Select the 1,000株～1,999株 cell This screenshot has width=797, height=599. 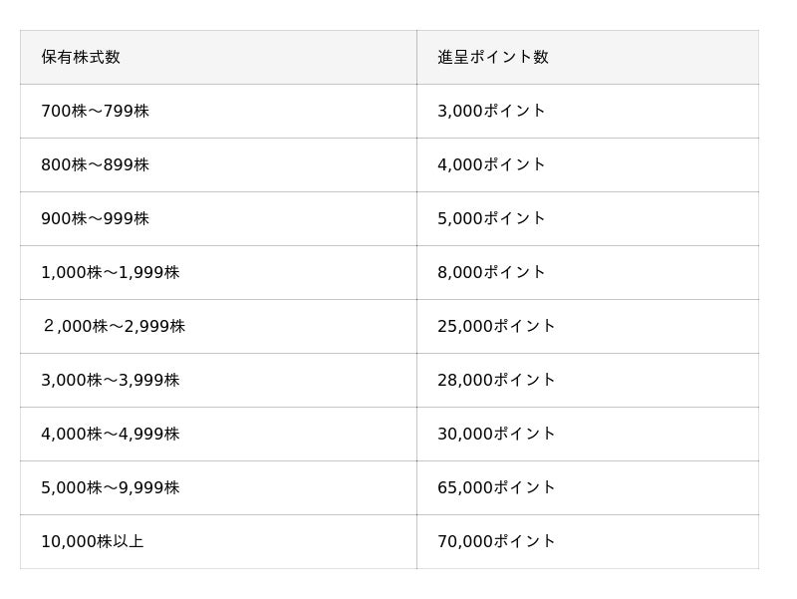tap(218, 272)
